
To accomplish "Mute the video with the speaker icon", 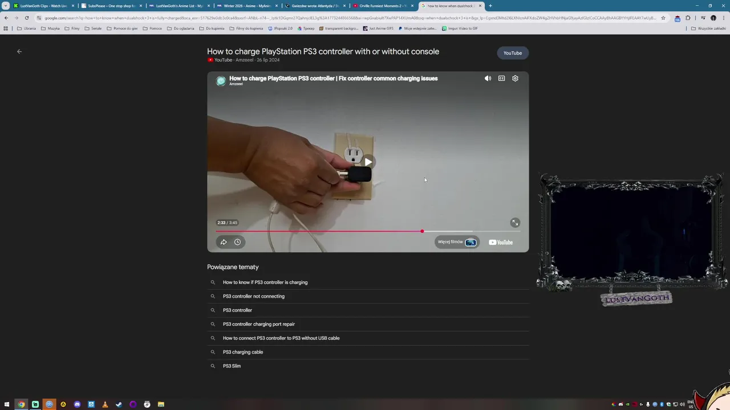I will (x=488, y=79).
